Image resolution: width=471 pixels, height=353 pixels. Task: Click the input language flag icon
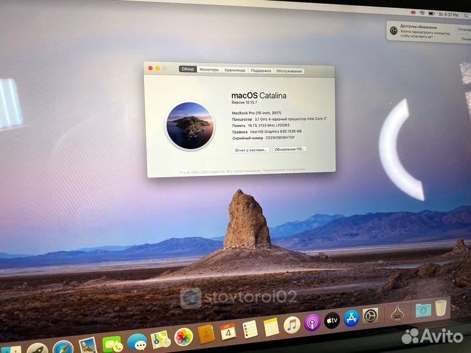point(413,12)
